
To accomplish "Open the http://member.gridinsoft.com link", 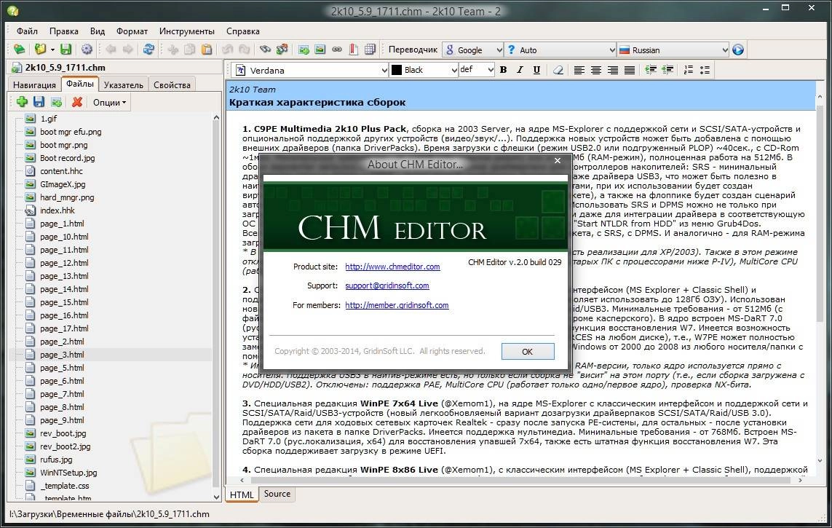I will pyautogui.click(x=397, y=305).
